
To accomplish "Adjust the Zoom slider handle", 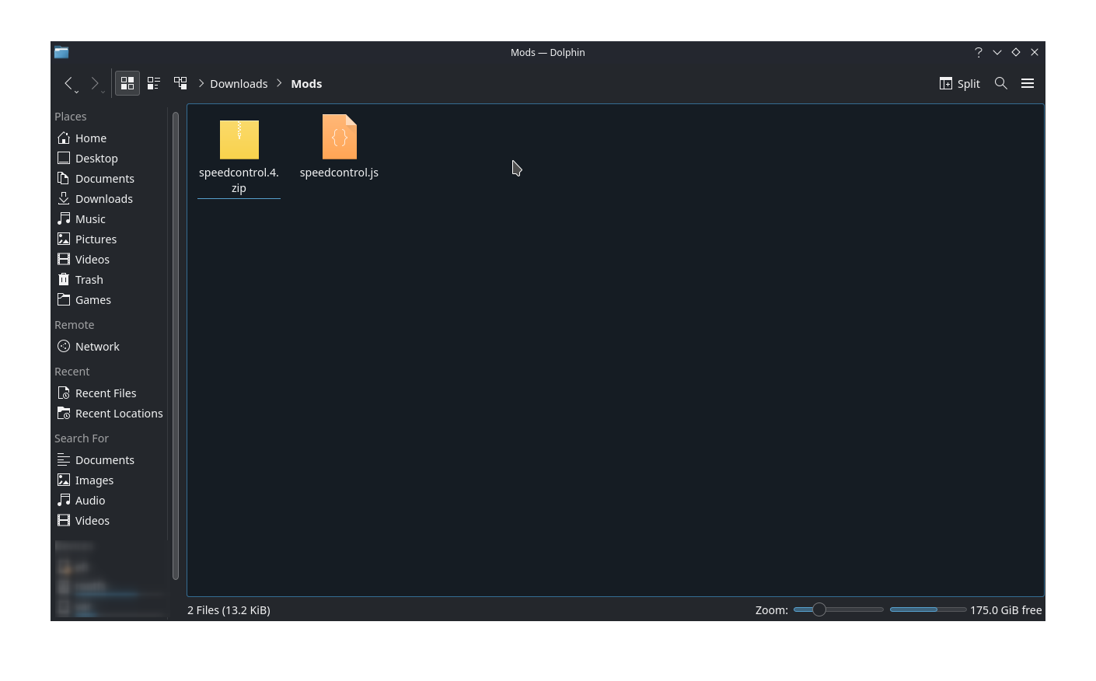I will [819, 609].
